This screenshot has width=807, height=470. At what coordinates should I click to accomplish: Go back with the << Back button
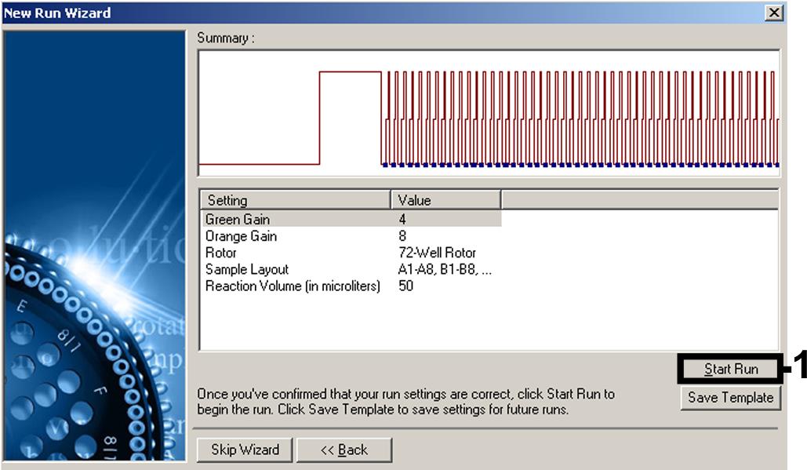click(344, 450)
